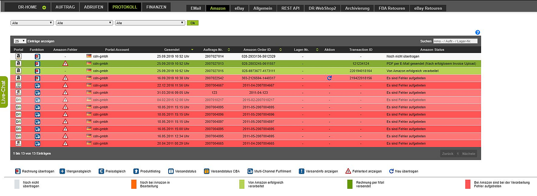Click Portal-Account column header
Viewport: 537px width, 196px height.
[x=117, y=50]
